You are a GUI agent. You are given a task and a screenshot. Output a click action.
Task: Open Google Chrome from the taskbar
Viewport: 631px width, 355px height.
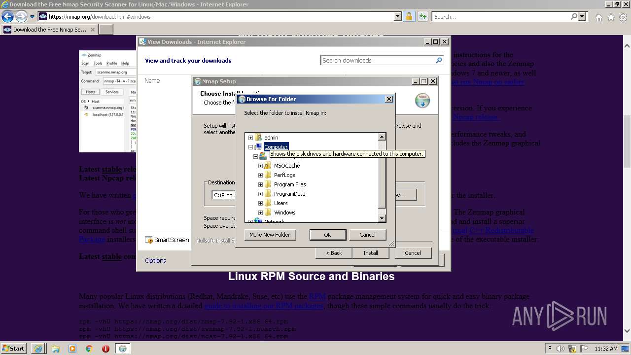[89, 349]
